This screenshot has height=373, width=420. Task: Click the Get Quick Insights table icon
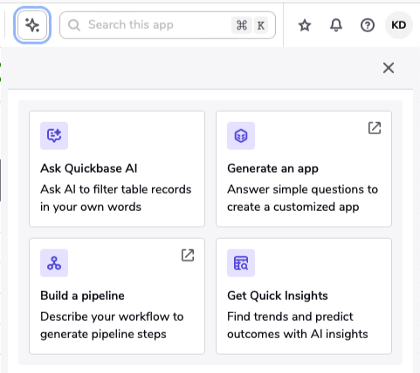pyautogui.click(x=241, y=263)
